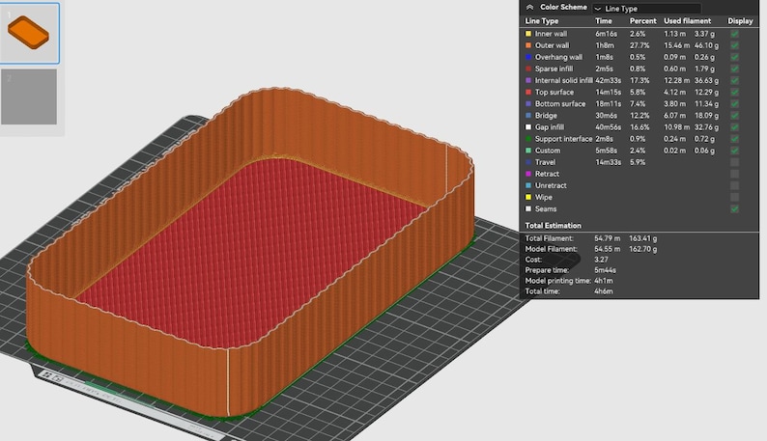767x441 pixels.
Task: Click the Total Estimation section heading
Action: (x=553, y=226)
